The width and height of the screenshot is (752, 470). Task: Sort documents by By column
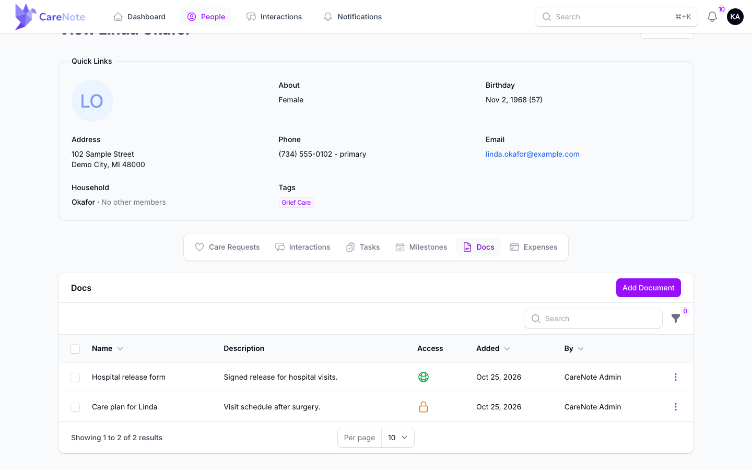pyautogui.click(x=574, y=348)
